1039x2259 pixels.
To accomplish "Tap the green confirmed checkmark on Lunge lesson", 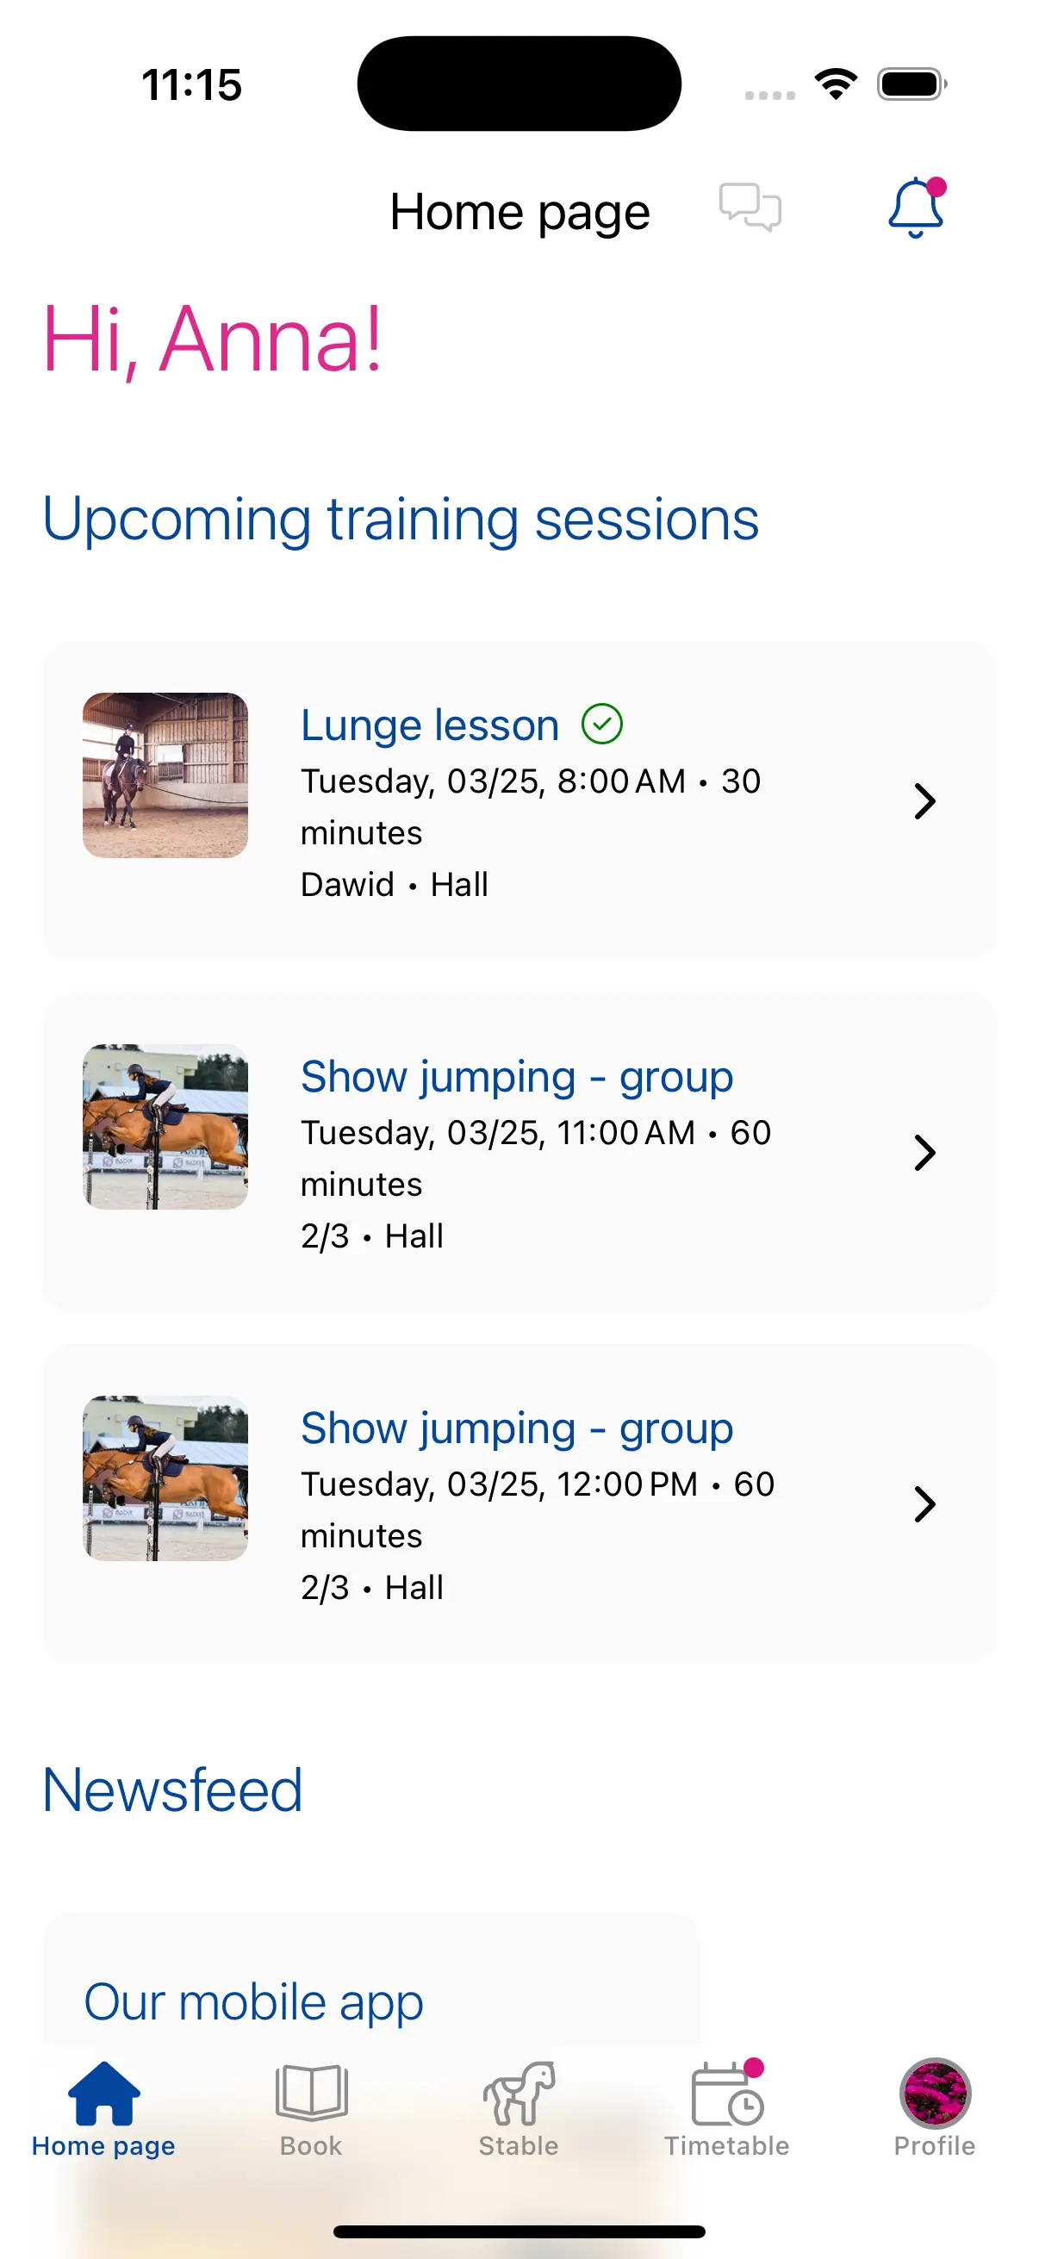I will click(602, 725).
